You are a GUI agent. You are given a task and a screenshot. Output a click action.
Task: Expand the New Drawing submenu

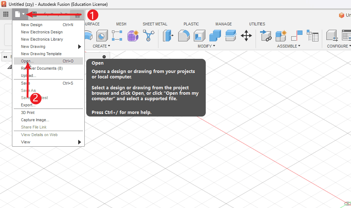pyautogui.click(x=79, y=46)
